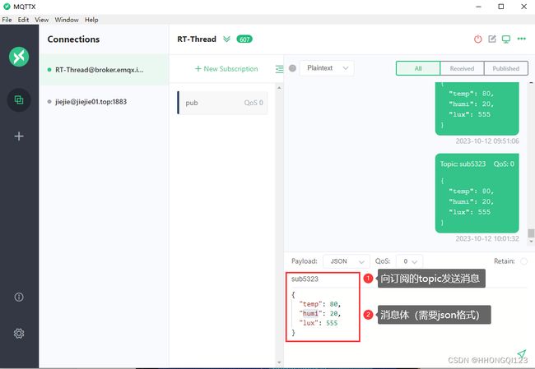535x369 pixels.
Task: Open the Connections page icon
Action: click(x=19, y=99)
